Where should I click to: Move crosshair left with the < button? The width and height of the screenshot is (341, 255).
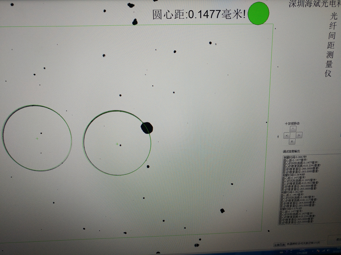pos(287,135)
